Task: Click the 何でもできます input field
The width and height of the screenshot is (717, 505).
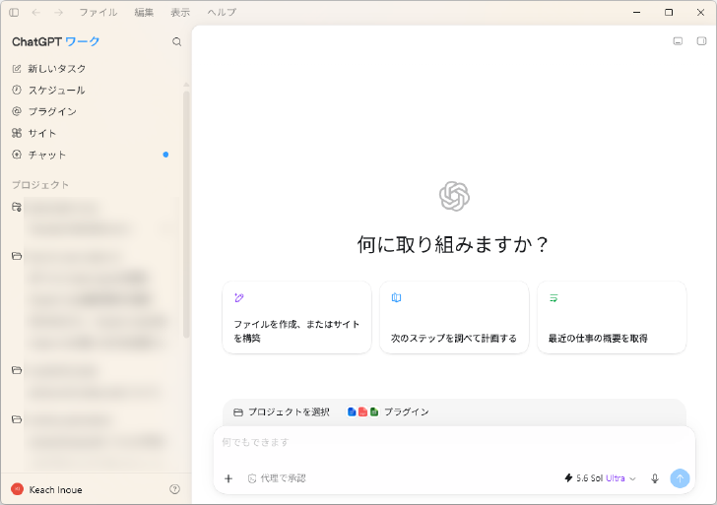Action: point(454,442)
